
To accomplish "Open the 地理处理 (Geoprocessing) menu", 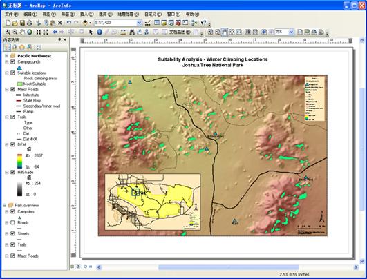I will point(128,15).
